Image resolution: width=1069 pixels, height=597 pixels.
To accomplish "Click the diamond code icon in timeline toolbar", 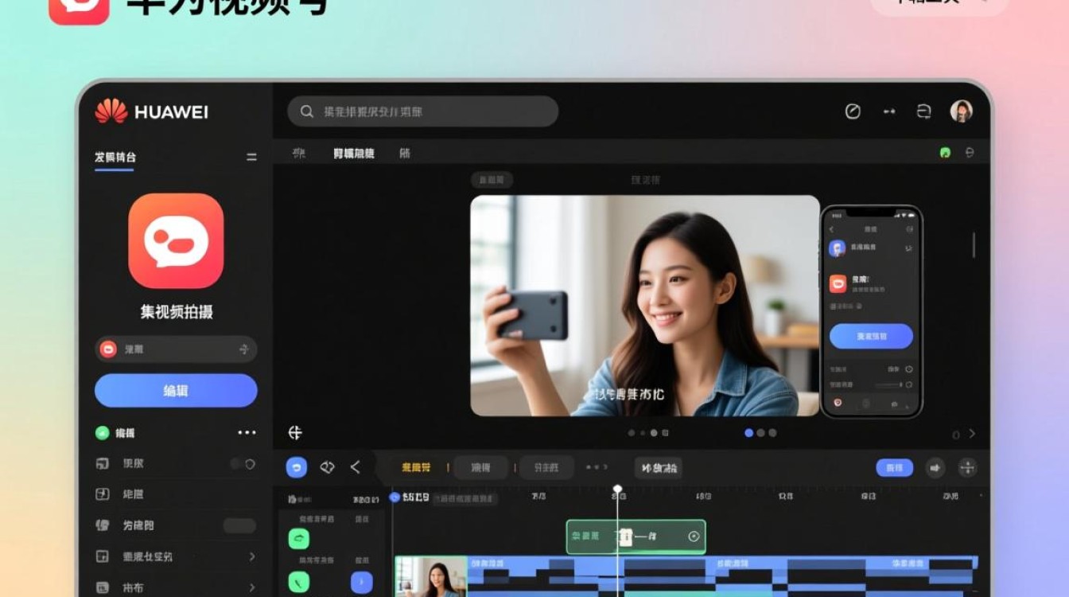I will click(x=327, y=467).
